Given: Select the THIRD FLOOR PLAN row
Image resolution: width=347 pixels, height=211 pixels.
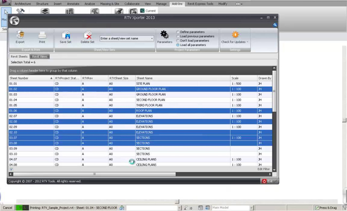Looking at the screenshot, I should [x=140, y=106].
